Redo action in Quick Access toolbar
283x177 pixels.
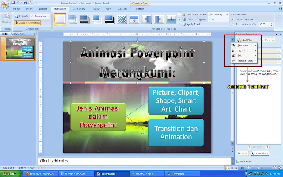25,3
